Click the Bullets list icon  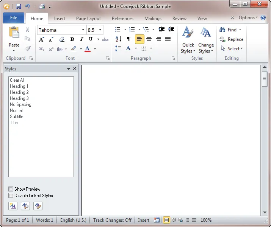tap(118, 30)
